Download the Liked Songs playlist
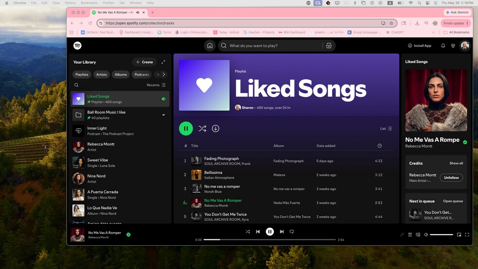This screenshot has width=478, height=269. 216,129
